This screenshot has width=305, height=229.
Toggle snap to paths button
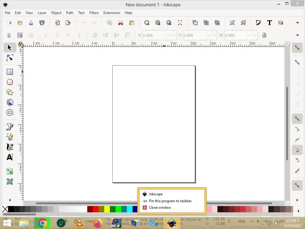click(297, 129)
